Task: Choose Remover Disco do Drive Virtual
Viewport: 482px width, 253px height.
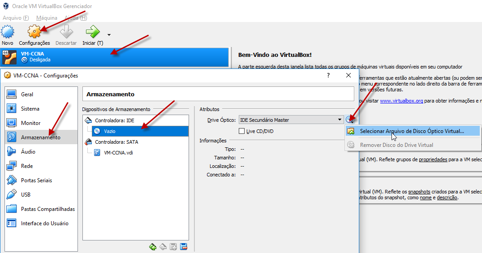Action: 412,145
